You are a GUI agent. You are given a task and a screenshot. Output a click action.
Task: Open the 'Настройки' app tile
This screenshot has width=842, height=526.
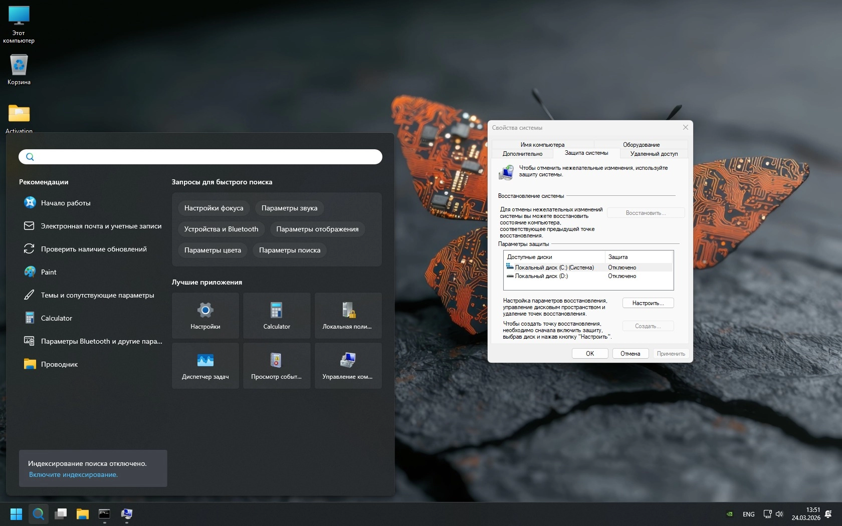pos(205,316)
